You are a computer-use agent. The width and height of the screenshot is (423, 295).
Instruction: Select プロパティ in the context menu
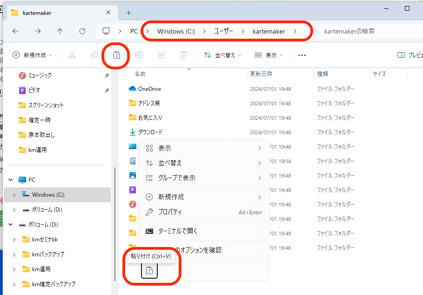tap(170, 212)
